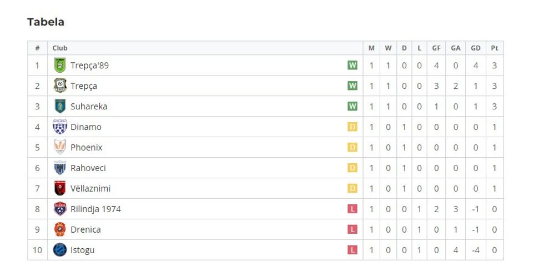Click the Trepça club crest icon
The width and height of the screenshot is (544, 276).
tap(59, 86)
